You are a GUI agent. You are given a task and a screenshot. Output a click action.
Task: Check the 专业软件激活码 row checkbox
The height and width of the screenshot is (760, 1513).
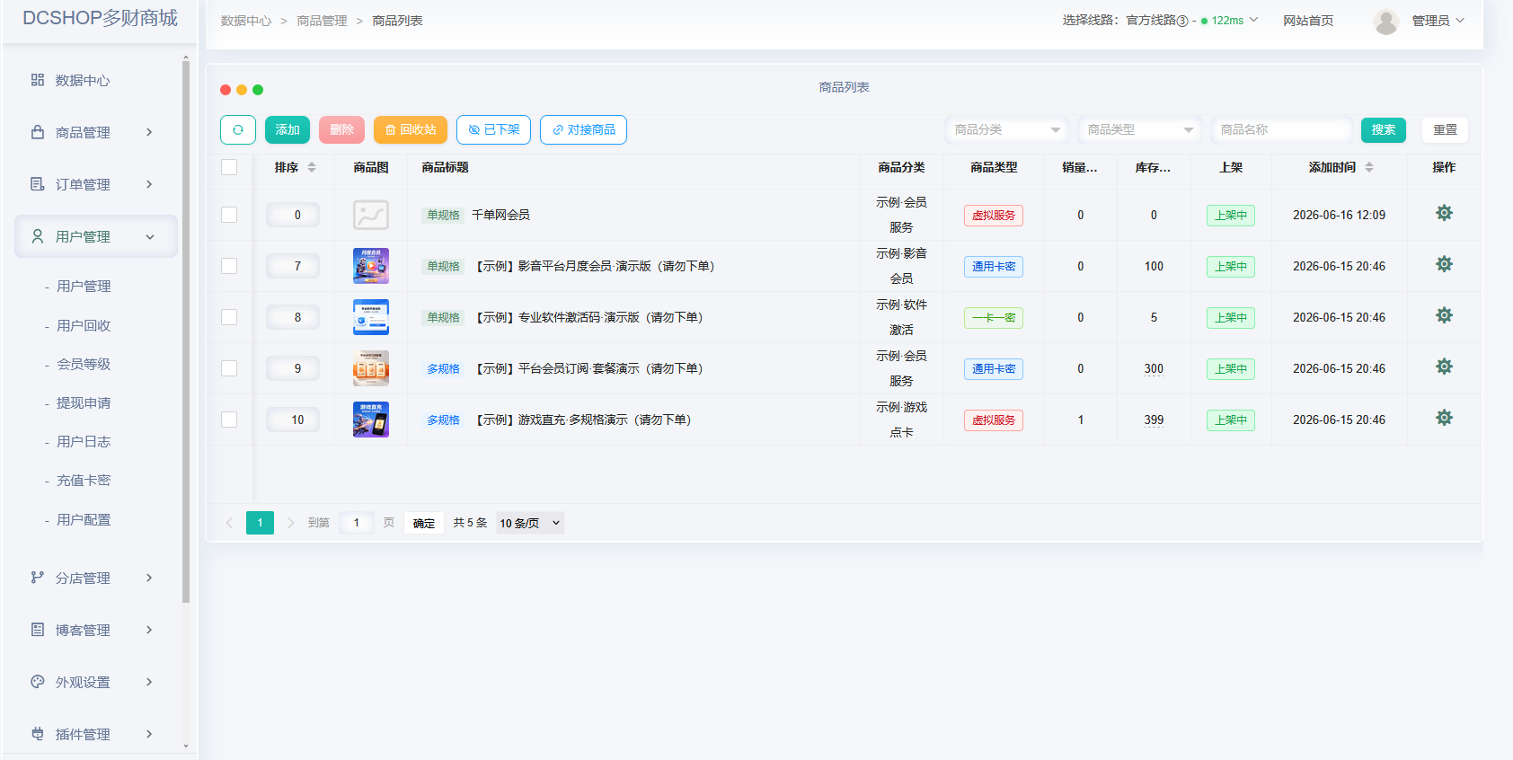(x=229, y=317)
